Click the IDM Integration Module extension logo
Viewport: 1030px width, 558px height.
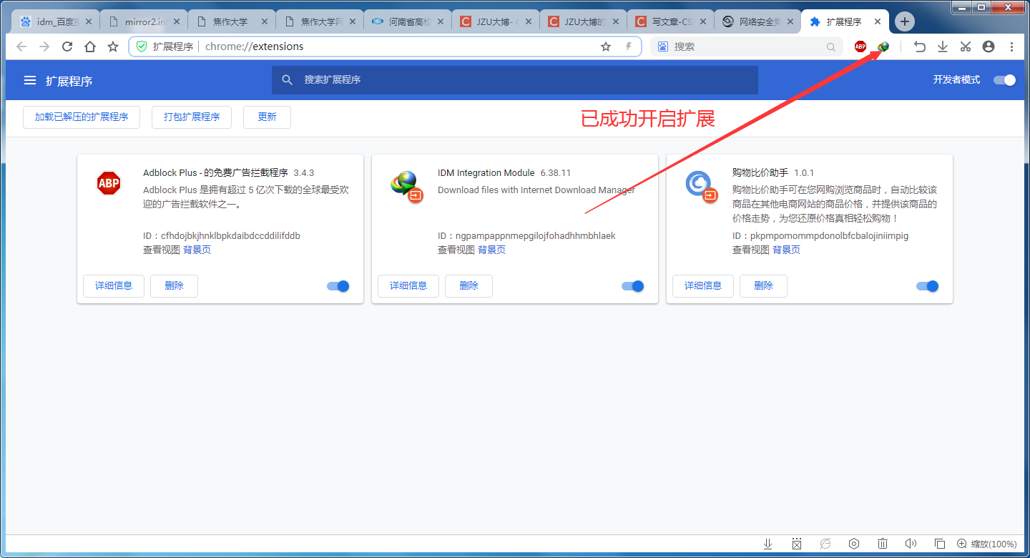click(x=406, y=186)
